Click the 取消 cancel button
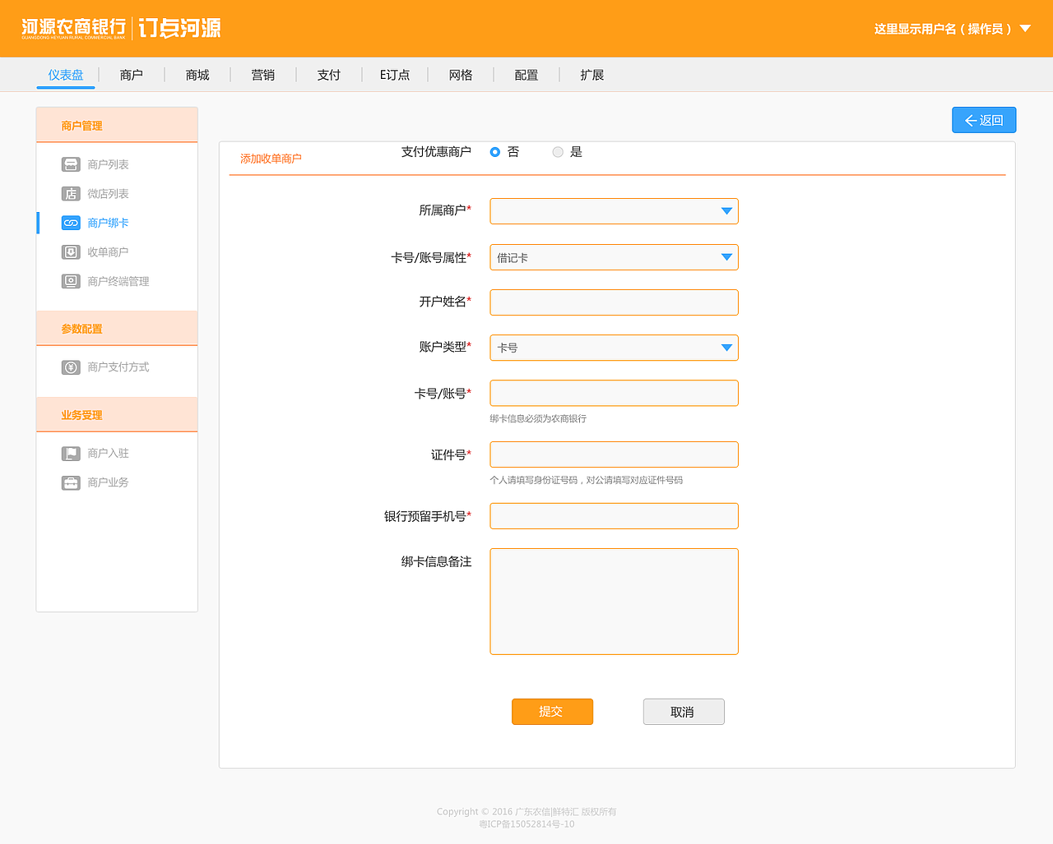The image size is (1053, 844). pos(684,712)
